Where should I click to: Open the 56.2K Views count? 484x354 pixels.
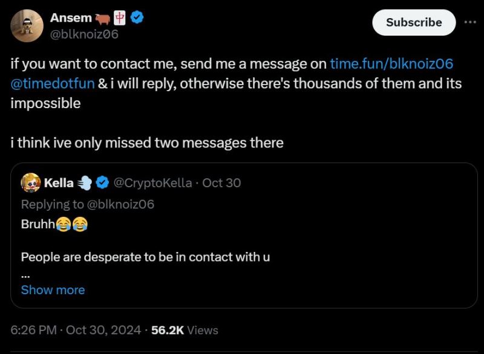(185, 330)
